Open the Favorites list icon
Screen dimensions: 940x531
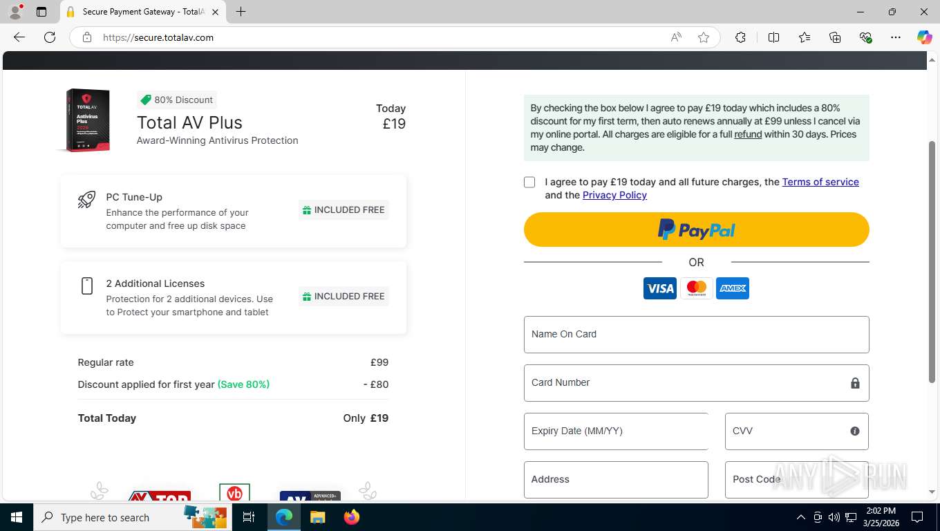805,37
